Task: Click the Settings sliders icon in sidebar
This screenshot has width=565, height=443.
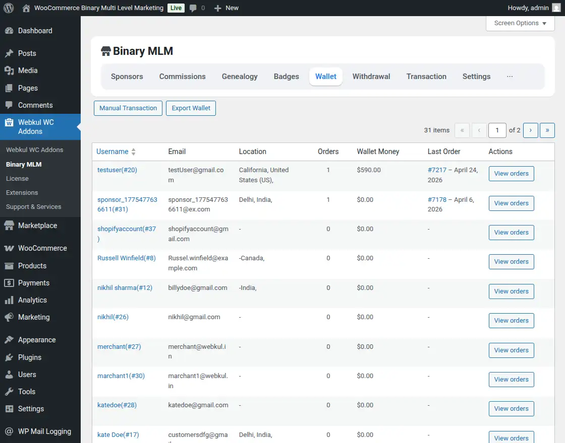Action: 9,409
